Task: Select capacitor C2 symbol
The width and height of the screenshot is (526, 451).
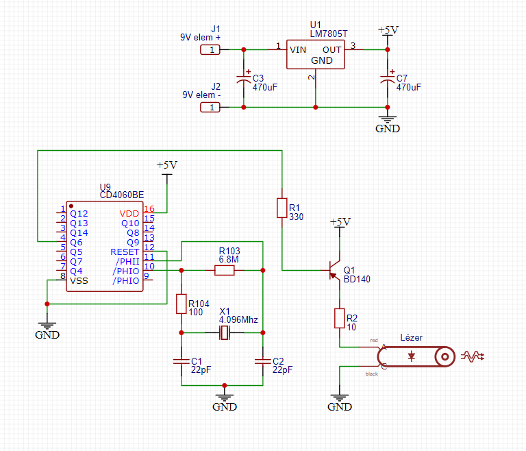Action: 263,362
